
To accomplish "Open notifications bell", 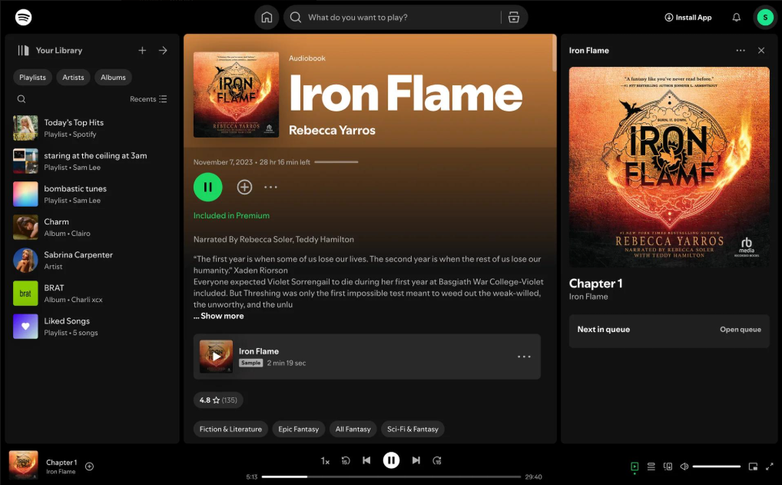I will coord(736,18).
